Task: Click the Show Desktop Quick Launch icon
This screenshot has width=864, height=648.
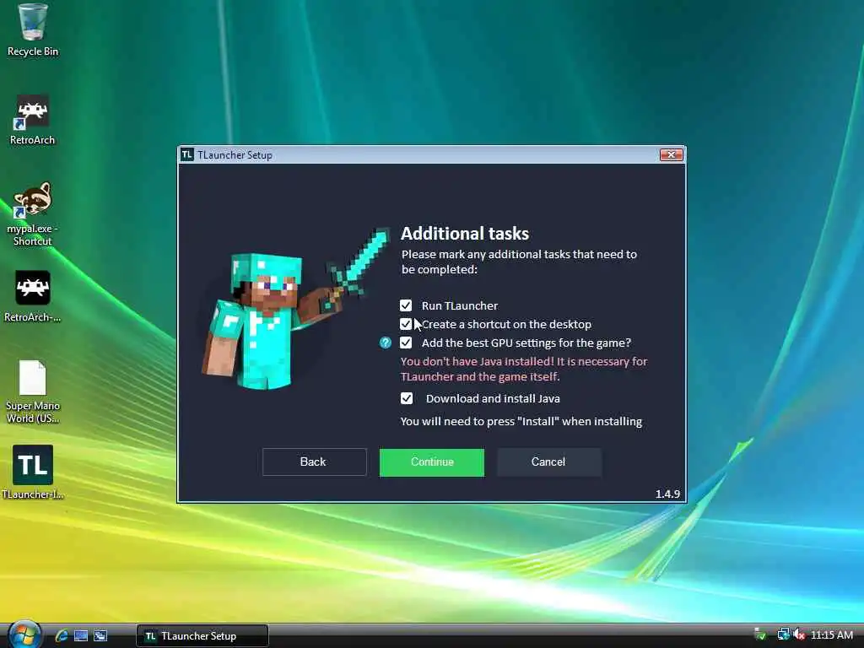Action: pos(81,636)
